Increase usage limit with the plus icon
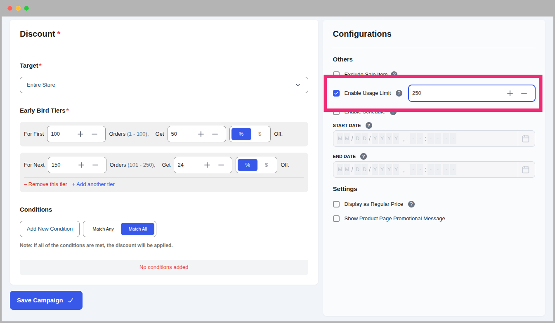Viewport: 555px width, 323px height. 510,93
